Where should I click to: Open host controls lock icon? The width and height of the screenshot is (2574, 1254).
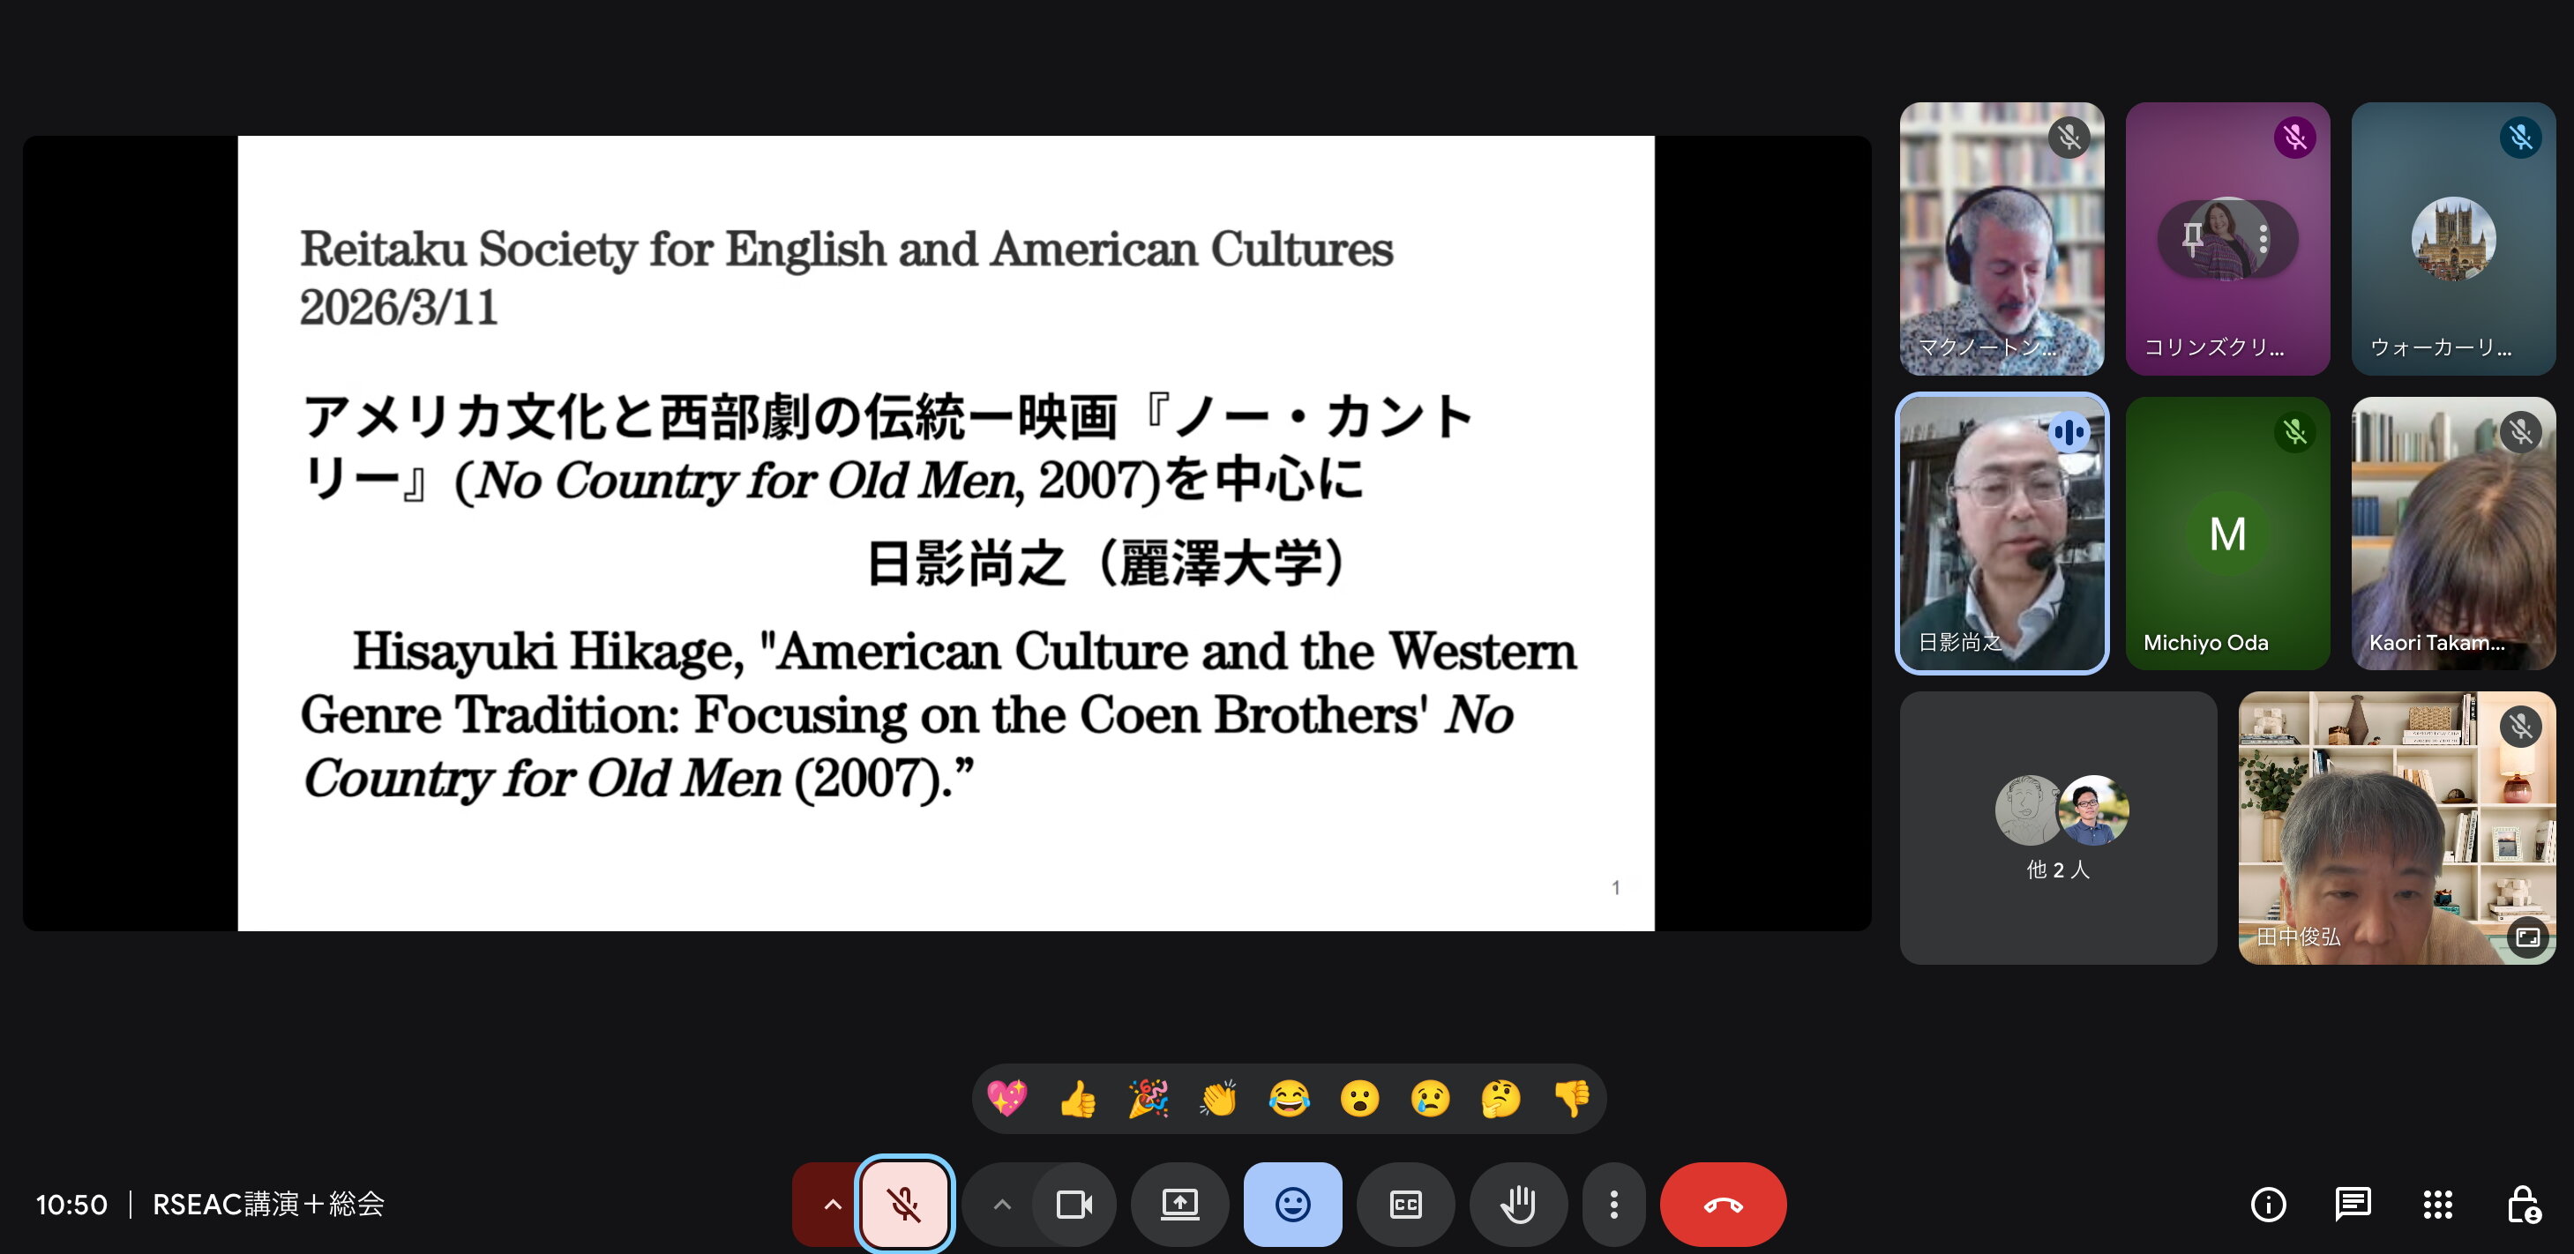2522,1204
